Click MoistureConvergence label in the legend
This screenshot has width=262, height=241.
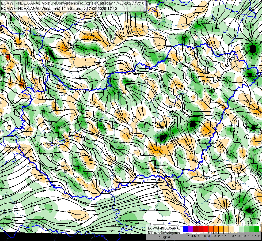point(164,233)
